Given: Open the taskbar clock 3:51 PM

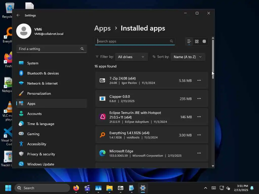Looking at the screenshot, I should pyautogui.click(x=241, y=188).
